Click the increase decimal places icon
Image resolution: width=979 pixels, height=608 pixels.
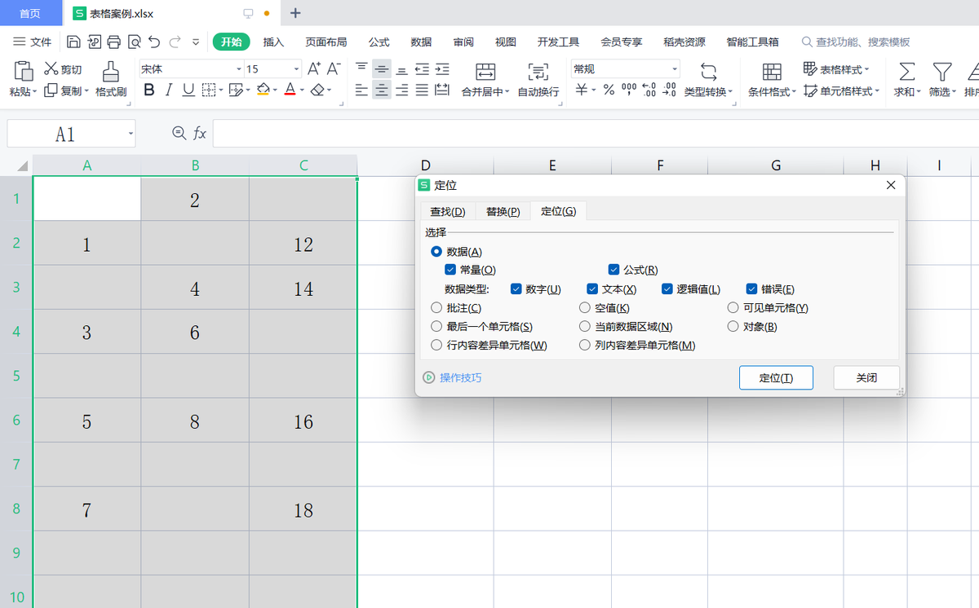[649, 90]
